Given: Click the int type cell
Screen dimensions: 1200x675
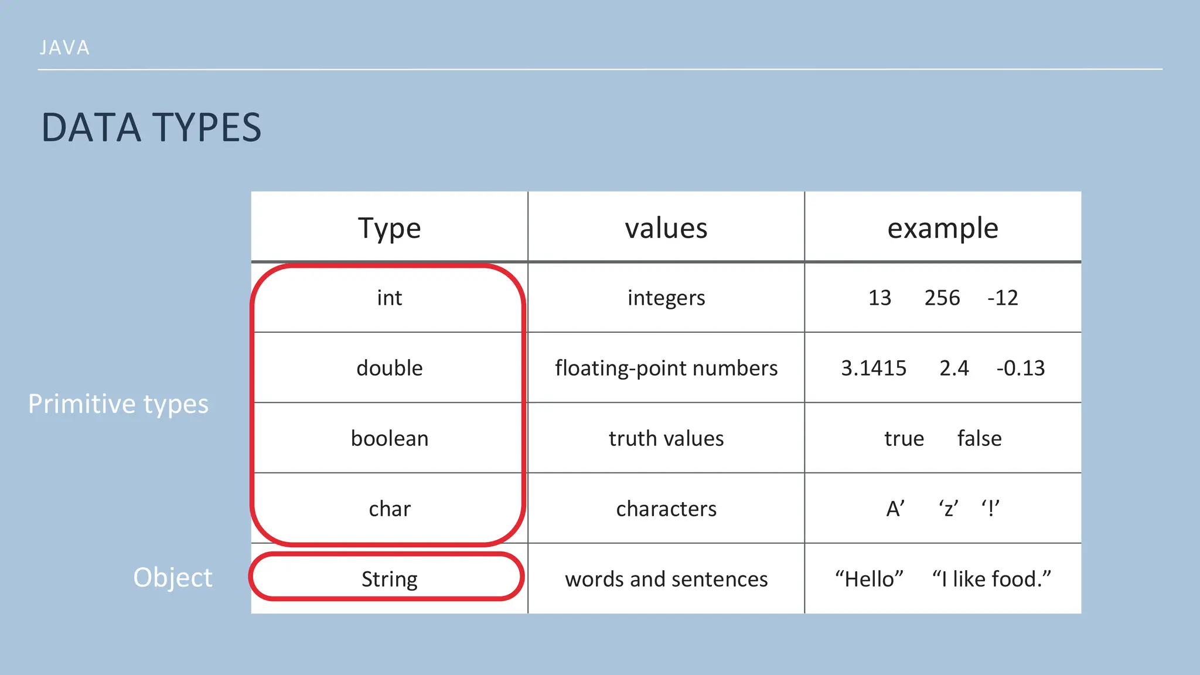Looking at the screenshot, I should tap(389, 298).
